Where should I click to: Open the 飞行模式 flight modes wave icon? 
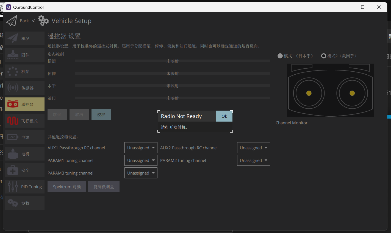pyautogui.click(x=13, y=121)
